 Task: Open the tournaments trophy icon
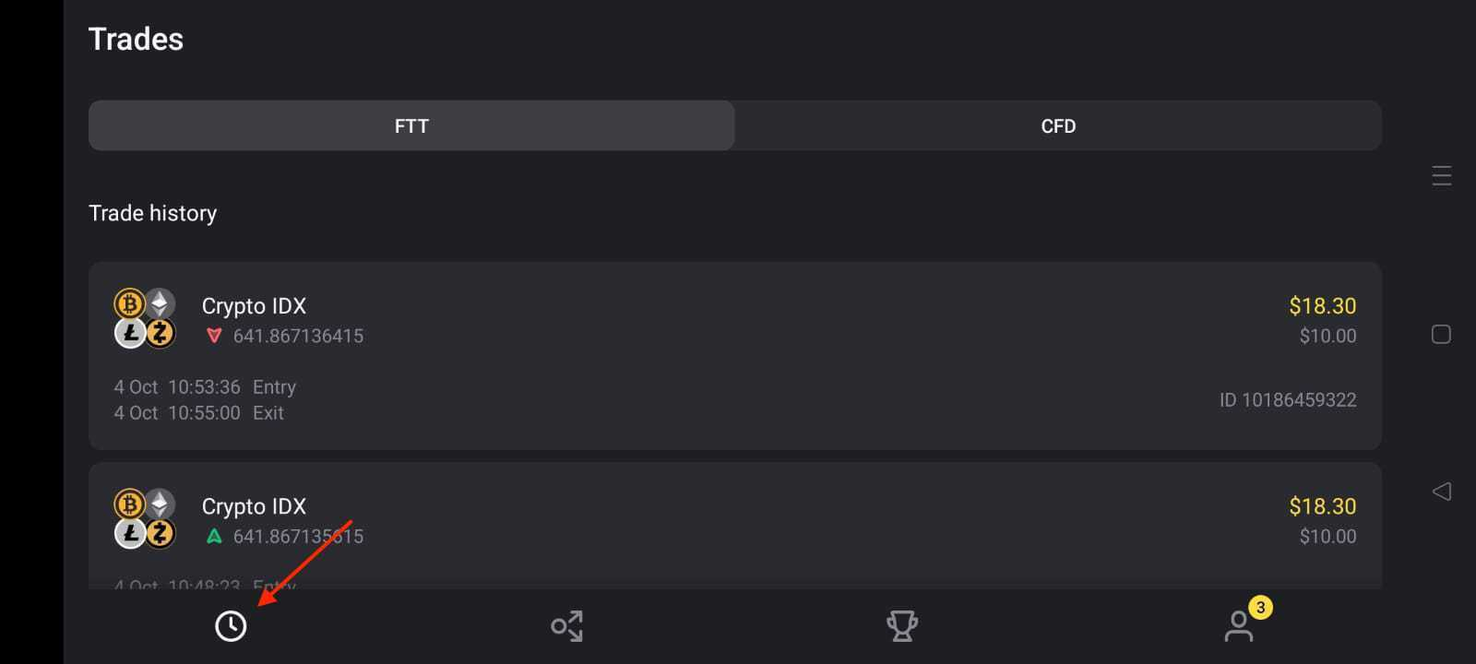click(901, 626)
